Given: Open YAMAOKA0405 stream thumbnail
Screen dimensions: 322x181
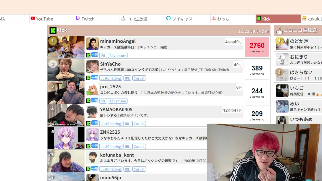Looking at the screenshot, I should 66,115.
